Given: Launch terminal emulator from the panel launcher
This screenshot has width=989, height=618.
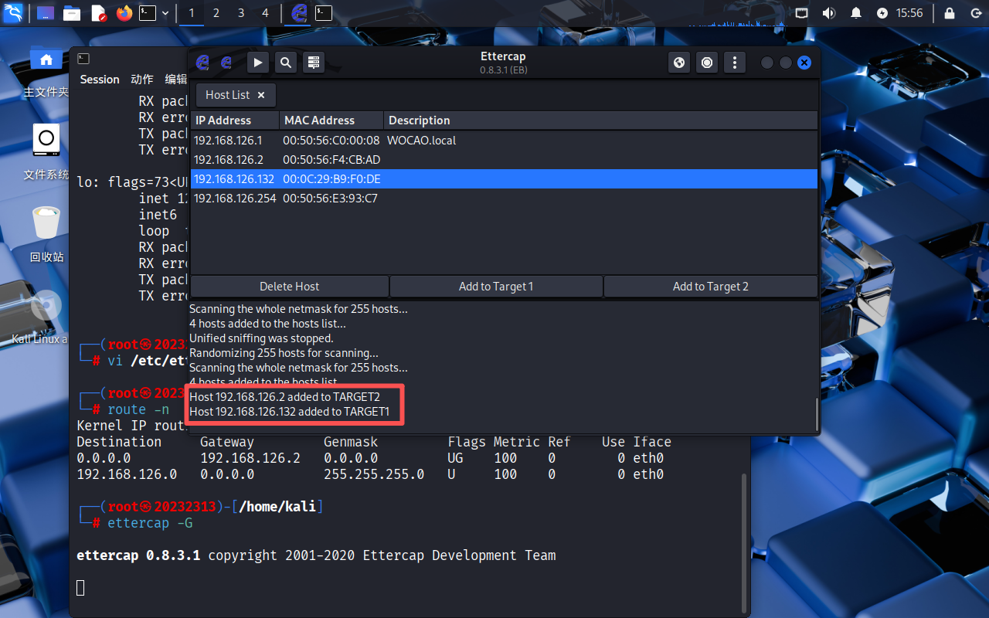Looking at the screenshot, I should point(148,13).
